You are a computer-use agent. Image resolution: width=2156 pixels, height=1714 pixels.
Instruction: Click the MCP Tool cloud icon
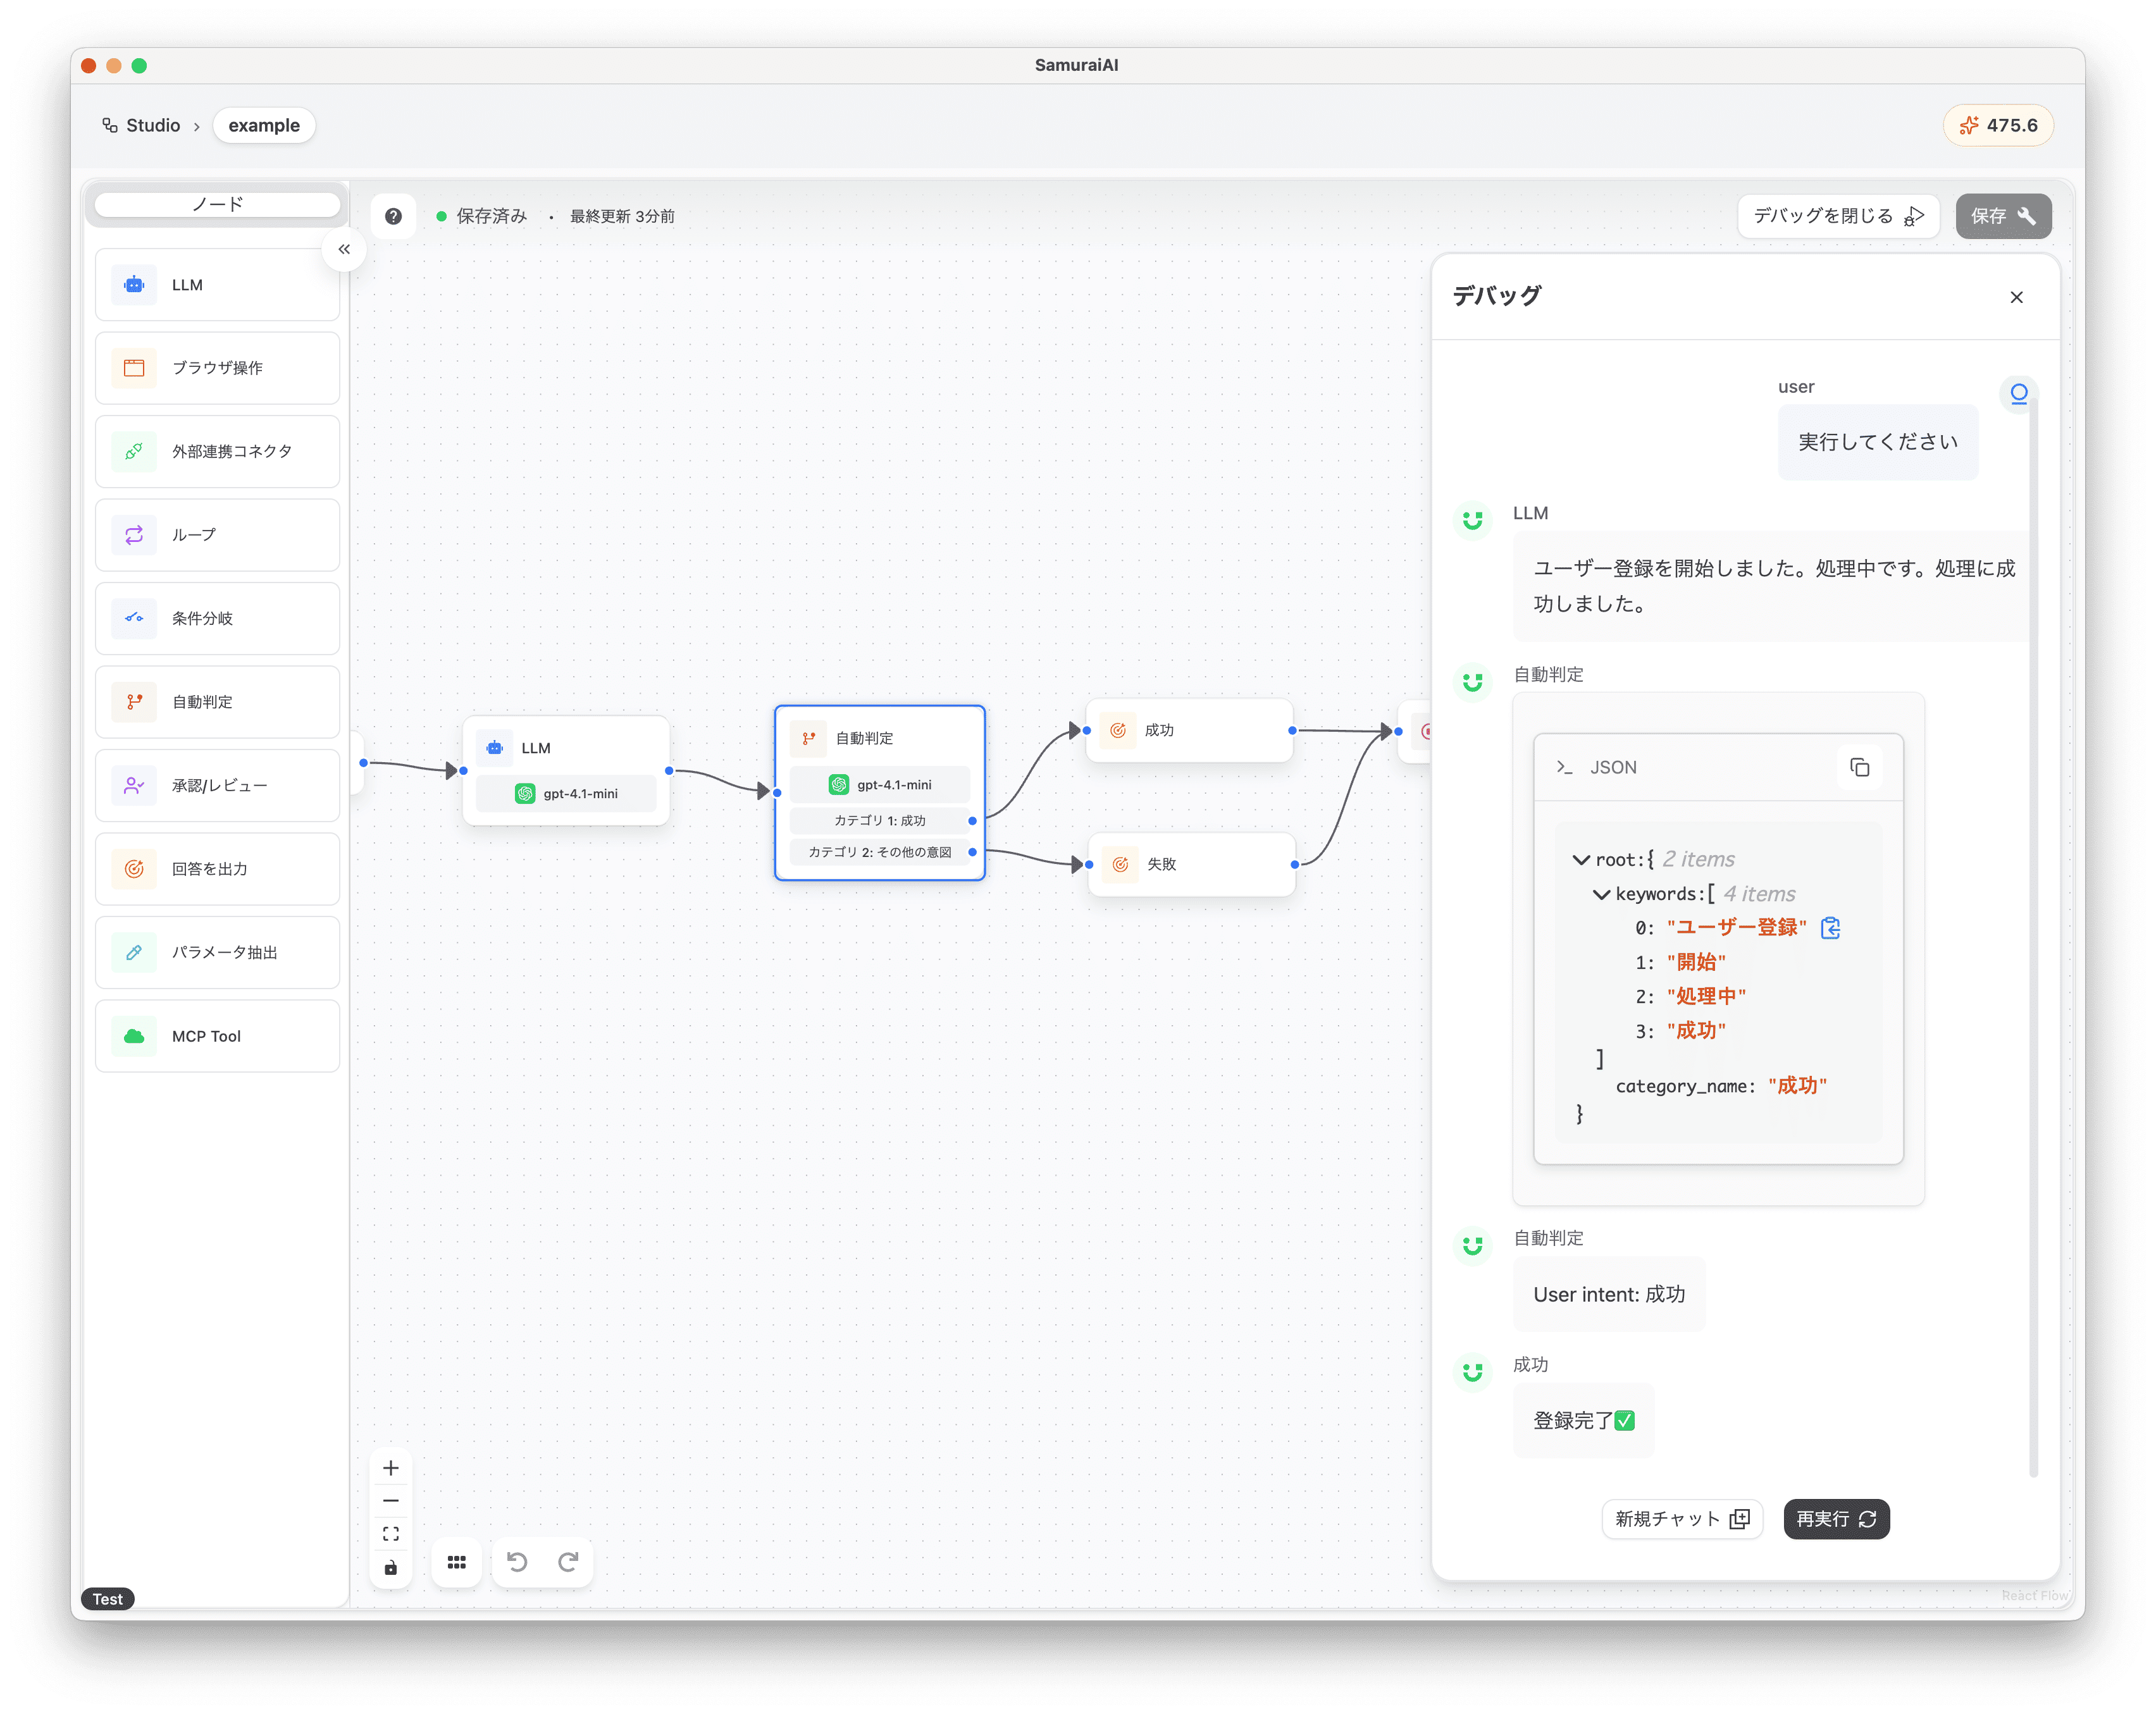tap(134, 1036)
